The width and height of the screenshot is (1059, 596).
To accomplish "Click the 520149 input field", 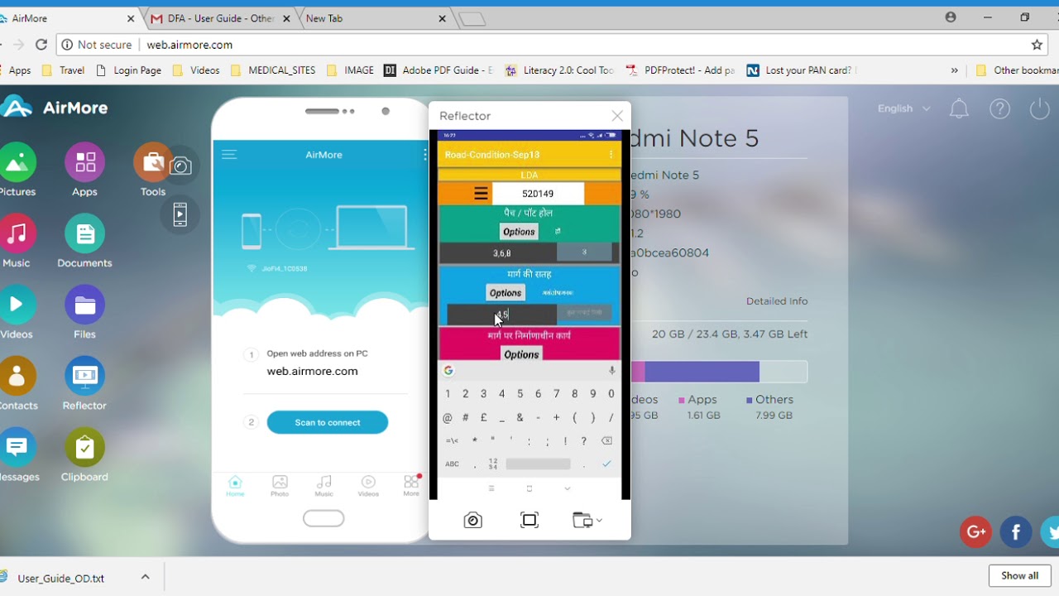I will [x=538, y=194].
